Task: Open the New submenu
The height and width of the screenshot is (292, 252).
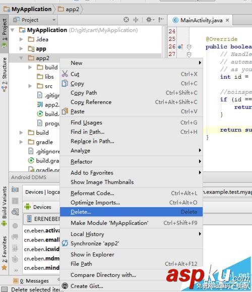Action: click(131, 63)
